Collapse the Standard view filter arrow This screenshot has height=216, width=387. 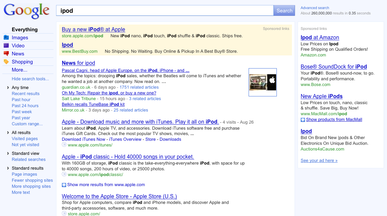8,153
